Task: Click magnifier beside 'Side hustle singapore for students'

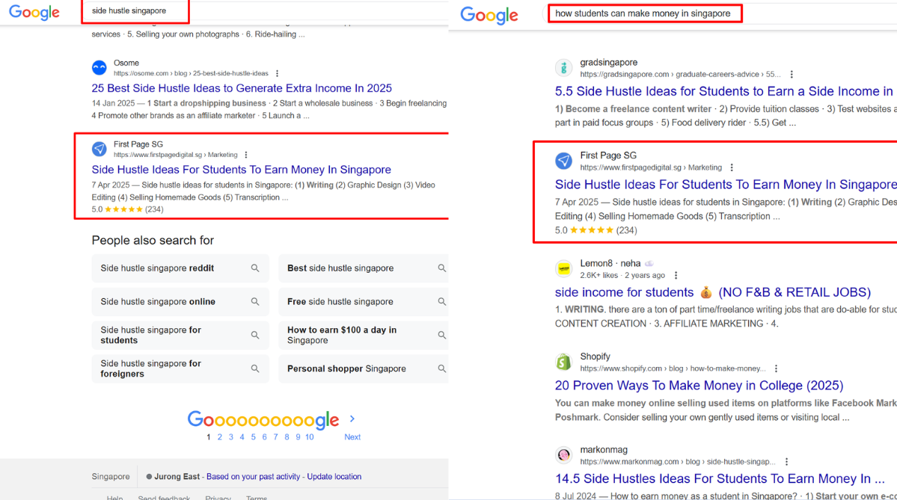Action: tap(255, 335)
